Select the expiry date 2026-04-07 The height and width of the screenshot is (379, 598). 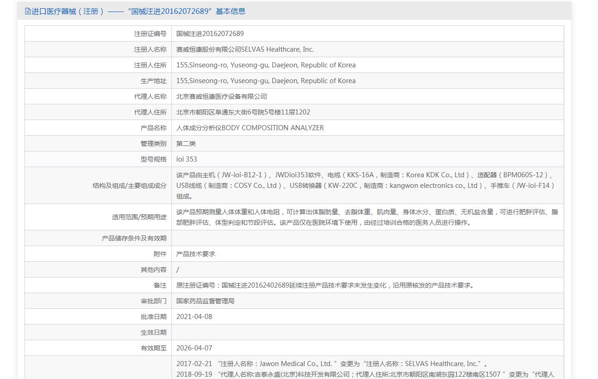pos(194,348)
